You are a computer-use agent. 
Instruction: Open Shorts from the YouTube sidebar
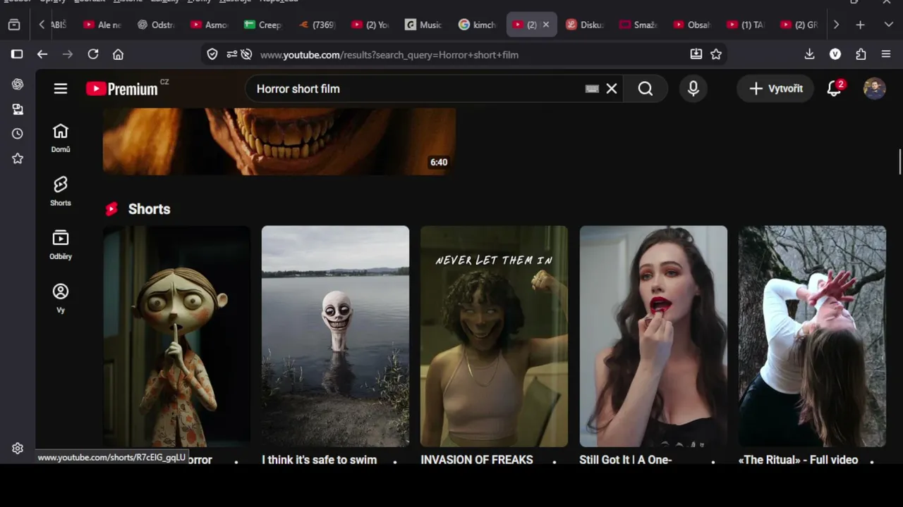pos(61,192)
